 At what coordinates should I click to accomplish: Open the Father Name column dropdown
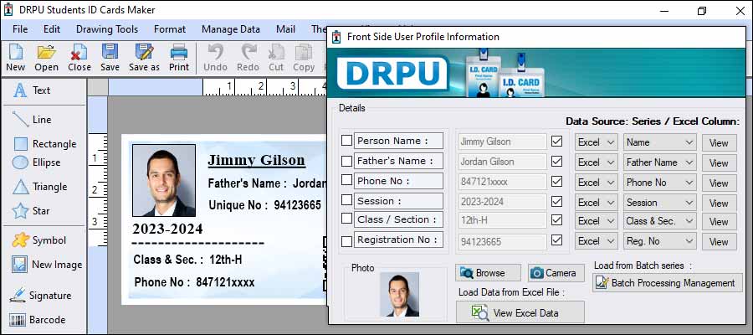pyautogui.click(x=660, y=162)
